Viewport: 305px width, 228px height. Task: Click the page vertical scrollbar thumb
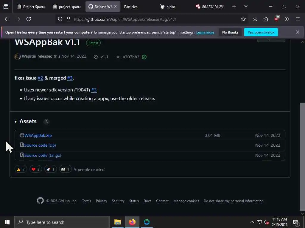tap(303, 157)
